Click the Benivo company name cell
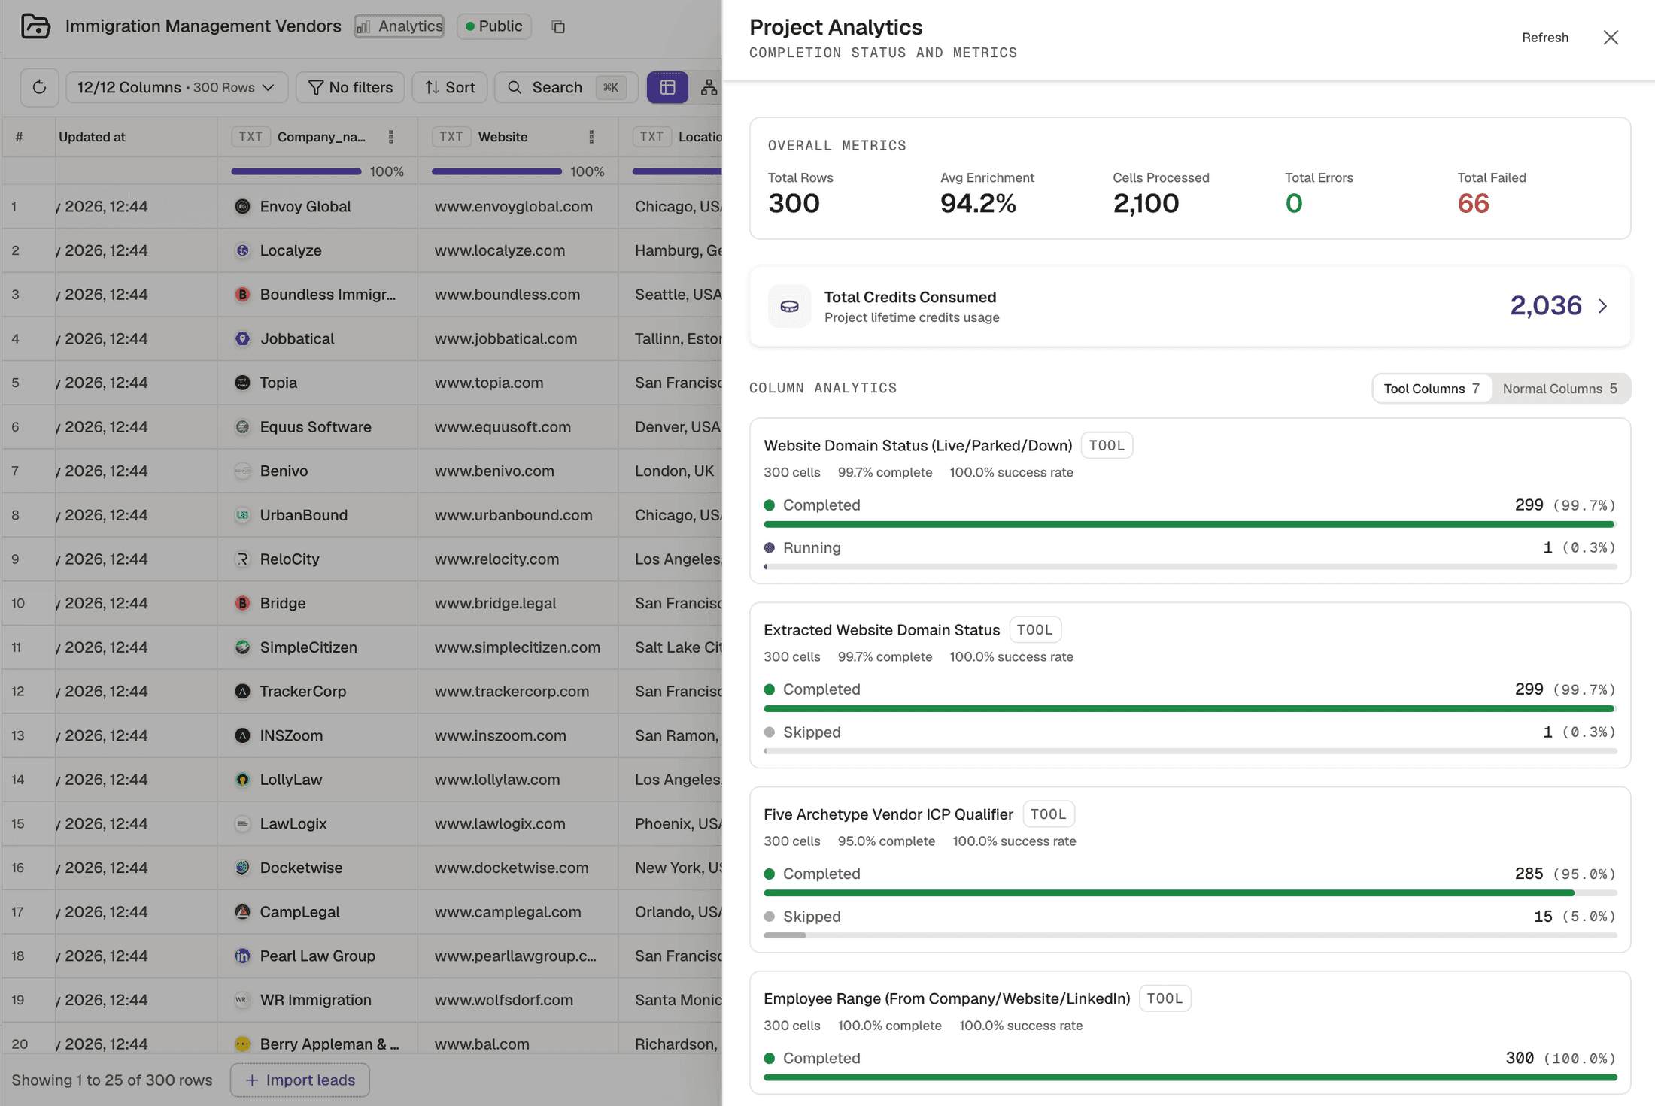1655x1106 pixels. (x=317, y=471)
